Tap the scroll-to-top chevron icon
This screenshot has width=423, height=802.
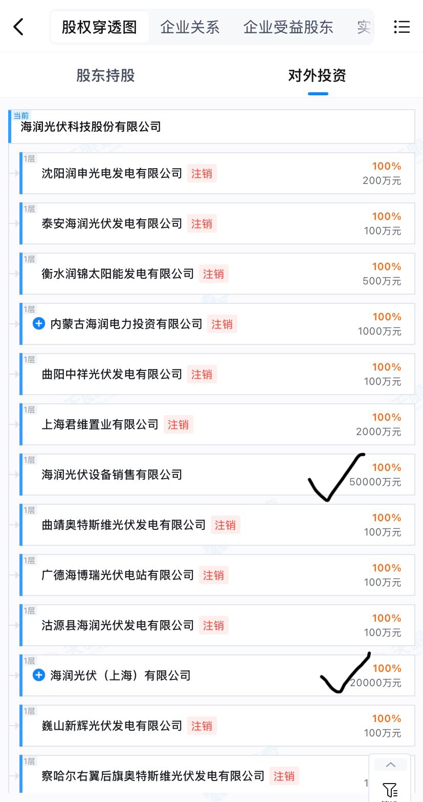tap(390, 765)
